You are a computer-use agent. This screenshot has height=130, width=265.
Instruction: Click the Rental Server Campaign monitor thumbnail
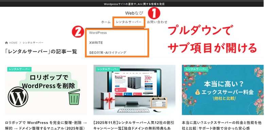pyautogui.click(x=134, y=90)
